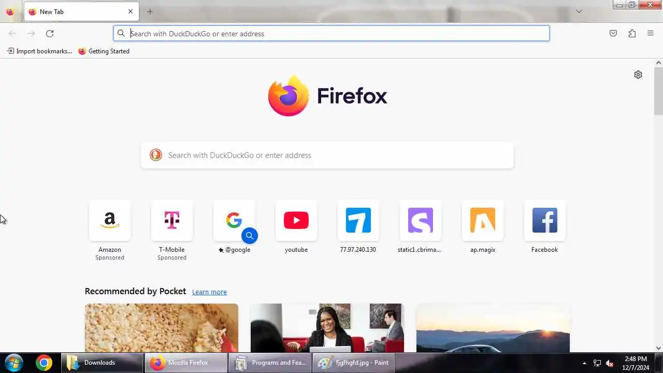The image size is (663, 373).
Task: Open the new tab personalize gear
Action: click(638, 75)
